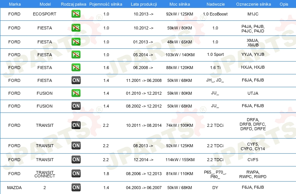Click the ON diesel icon in Transit Connect row
Screen dimensions: 296x194
pos(76,174)
